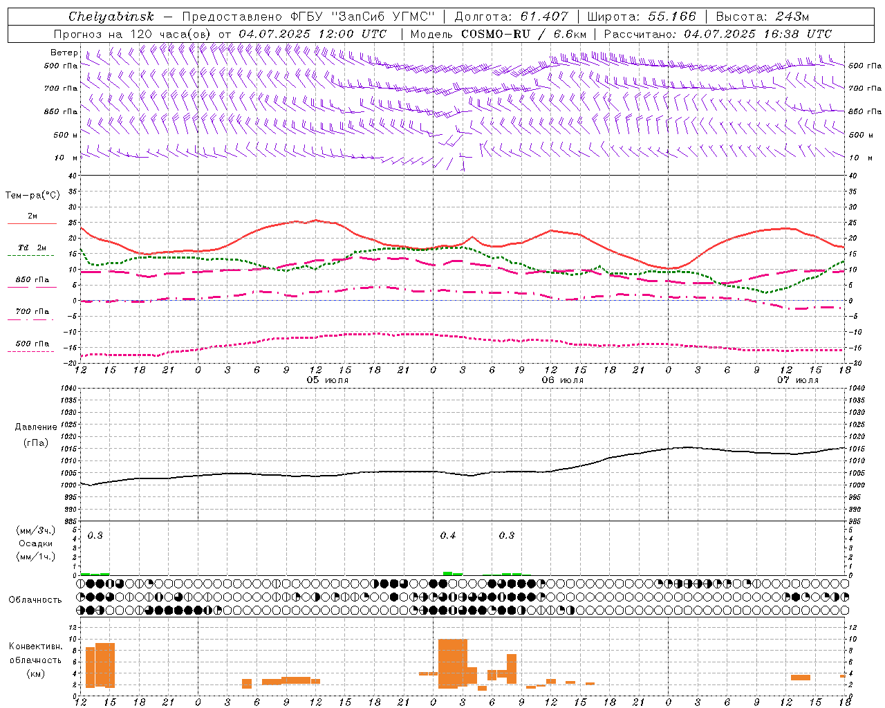Click the '(мм/1ч.)' precipitation unit label
This screenshot has height=708, width=885.
pos(36,557)
